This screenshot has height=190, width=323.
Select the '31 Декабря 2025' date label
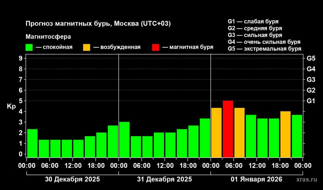point(164,180)
